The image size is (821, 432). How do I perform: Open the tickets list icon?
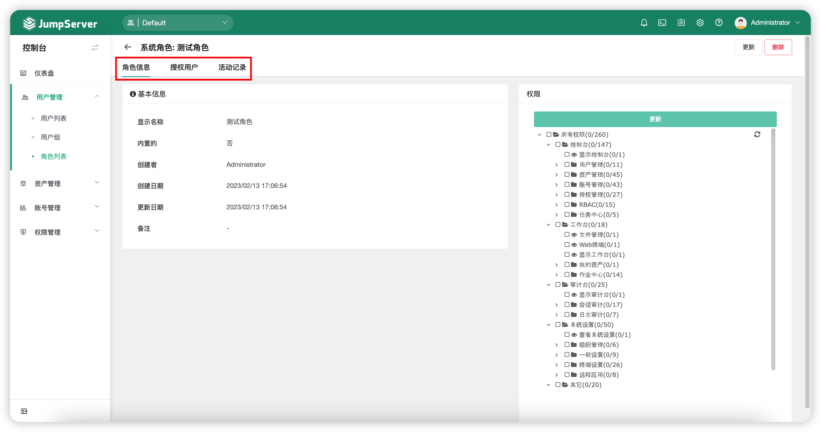(681, 23)
